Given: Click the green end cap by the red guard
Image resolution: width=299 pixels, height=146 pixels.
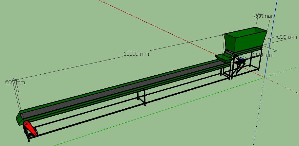Looking at the screenshot, I should pyautogui.click(x=19, y=119).
